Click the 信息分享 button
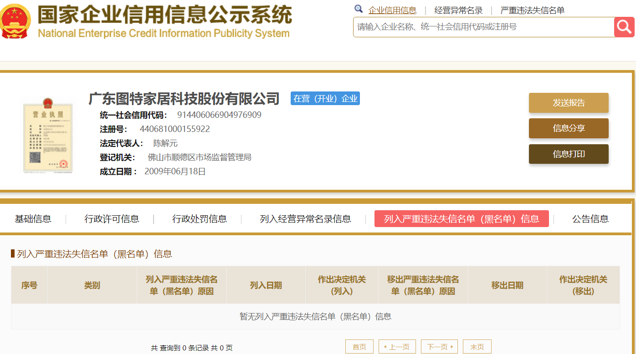Image resolution: width=636 pixels, height=354 pixels. pyautogui.click(x=569, y=128)
